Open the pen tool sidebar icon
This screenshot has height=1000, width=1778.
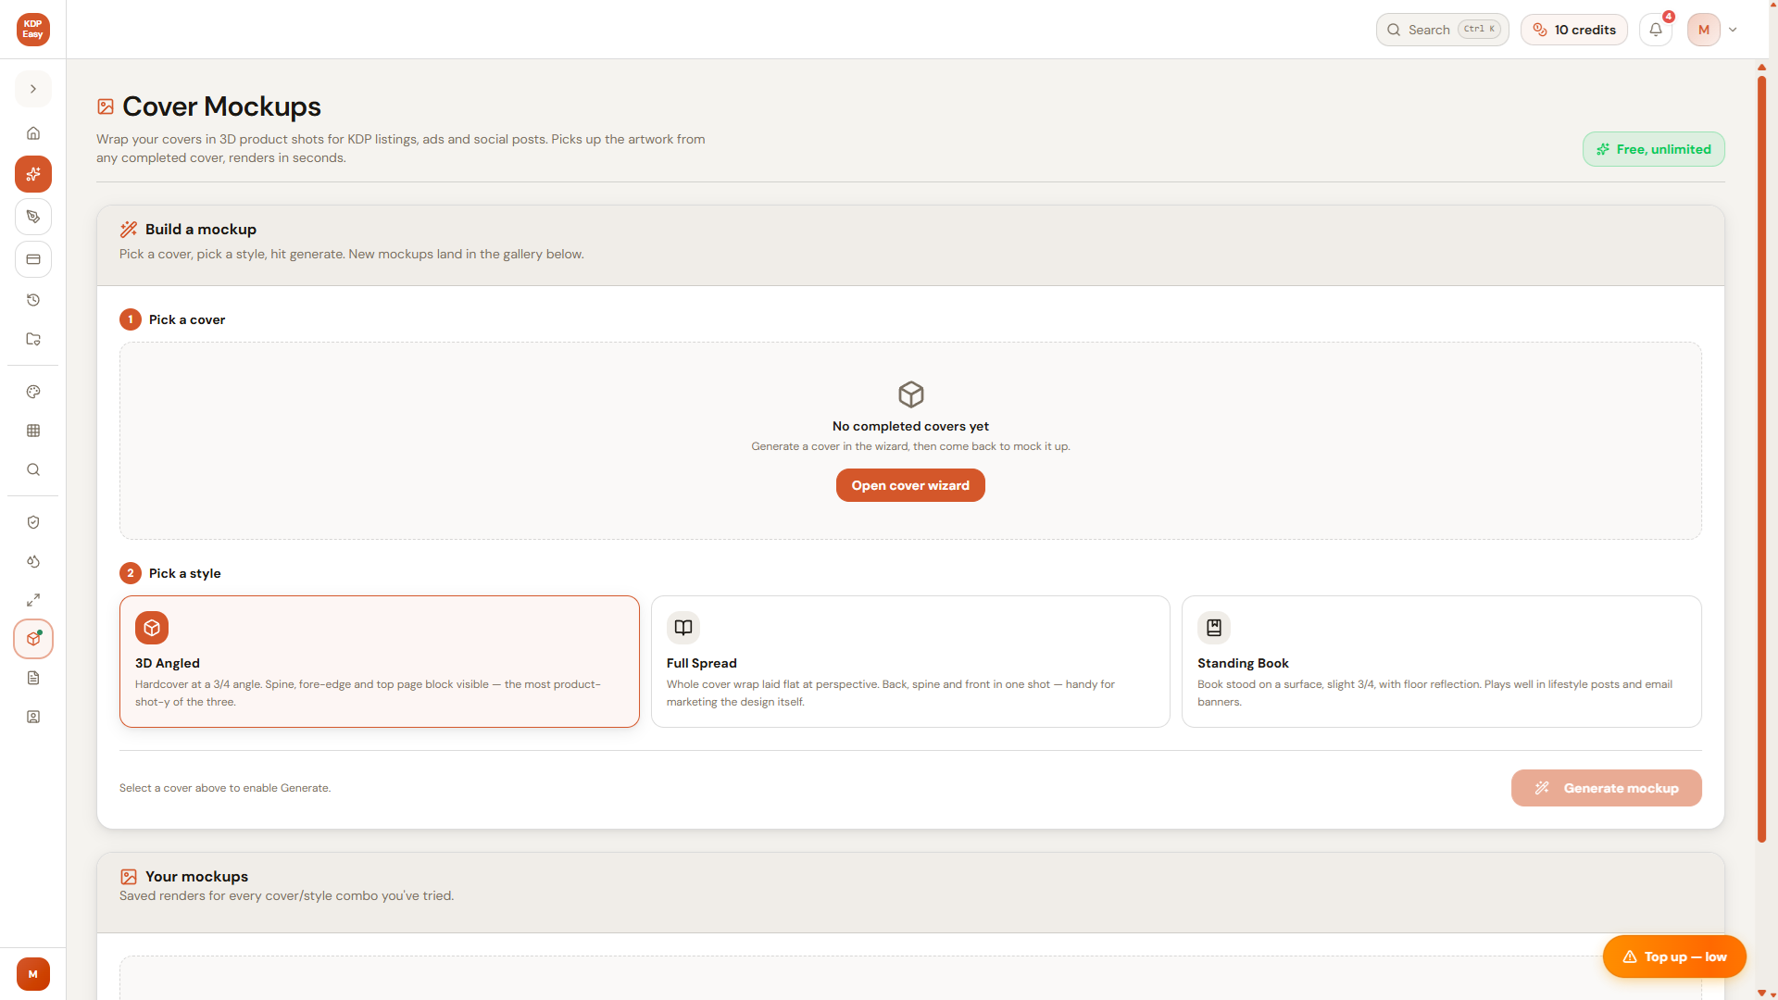33,217
